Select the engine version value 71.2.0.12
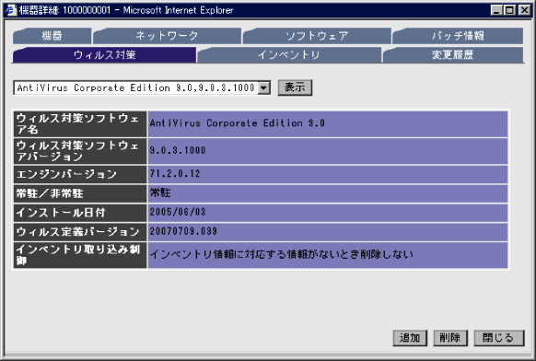This screenshot has height=361, width=536. 175,174
